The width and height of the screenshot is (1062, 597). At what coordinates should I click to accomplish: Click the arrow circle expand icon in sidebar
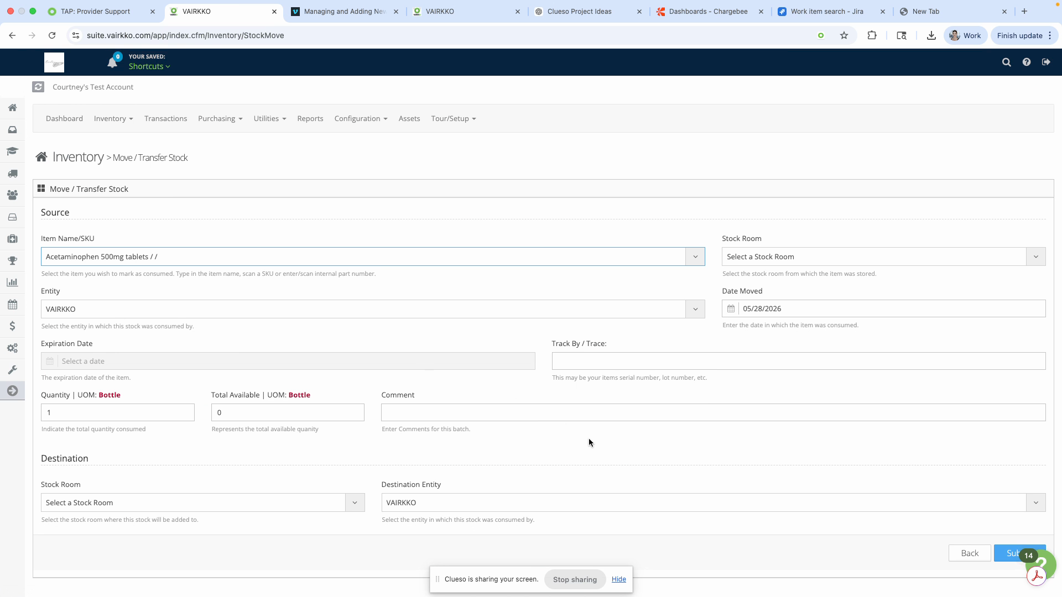point(12,391)
